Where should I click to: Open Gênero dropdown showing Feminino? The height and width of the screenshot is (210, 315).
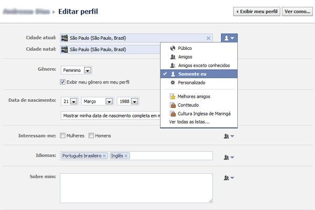[x=76, y=70]
